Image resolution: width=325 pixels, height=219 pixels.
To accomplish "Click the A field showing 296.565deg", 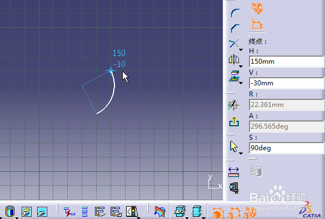I will click(286, 126).
